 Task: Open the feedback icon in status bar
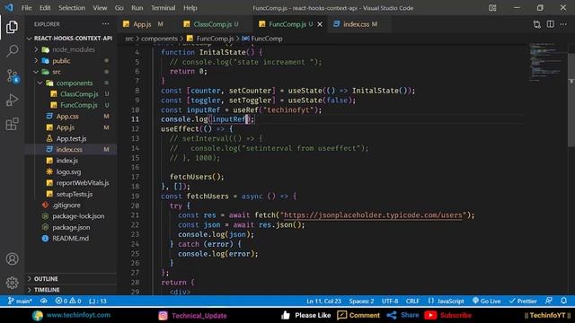point(549,301)
